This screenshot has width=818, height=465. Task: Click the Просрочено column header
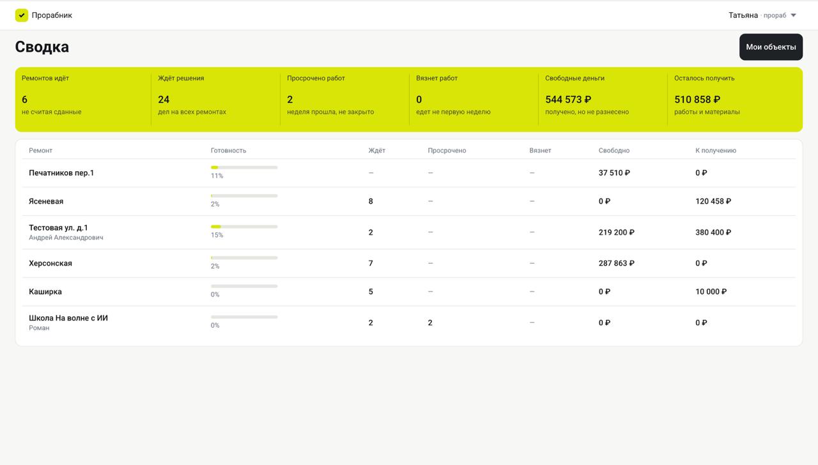pyautogui.click(x=447, y=151)
